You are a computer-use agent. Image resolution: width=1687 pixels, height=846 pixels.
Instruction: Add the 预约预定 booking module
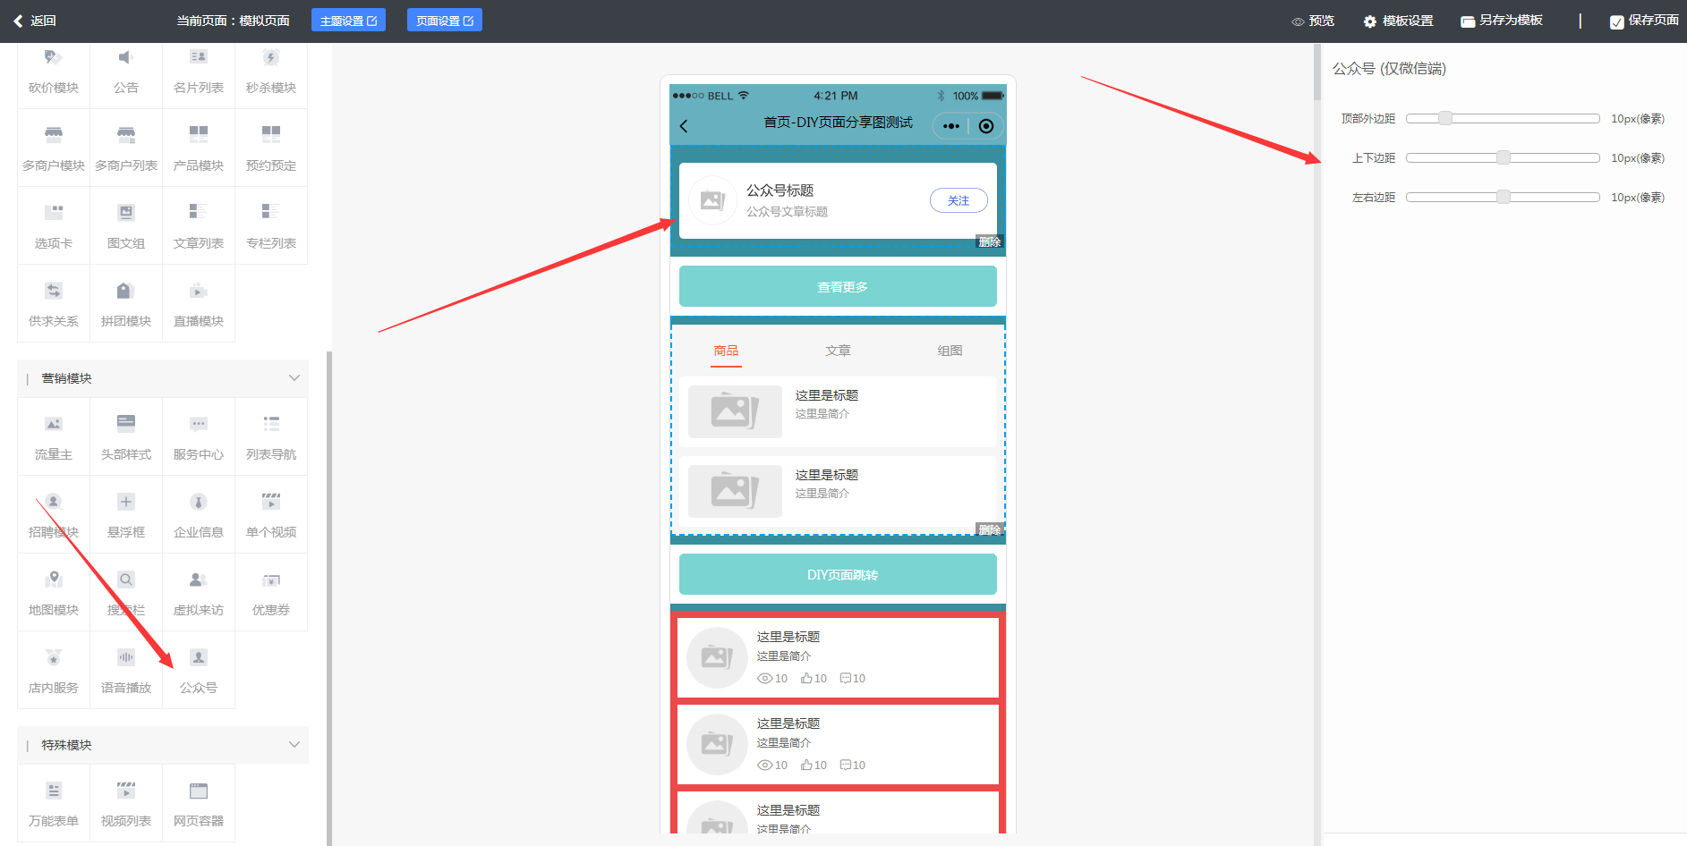[x=271, y=148]
